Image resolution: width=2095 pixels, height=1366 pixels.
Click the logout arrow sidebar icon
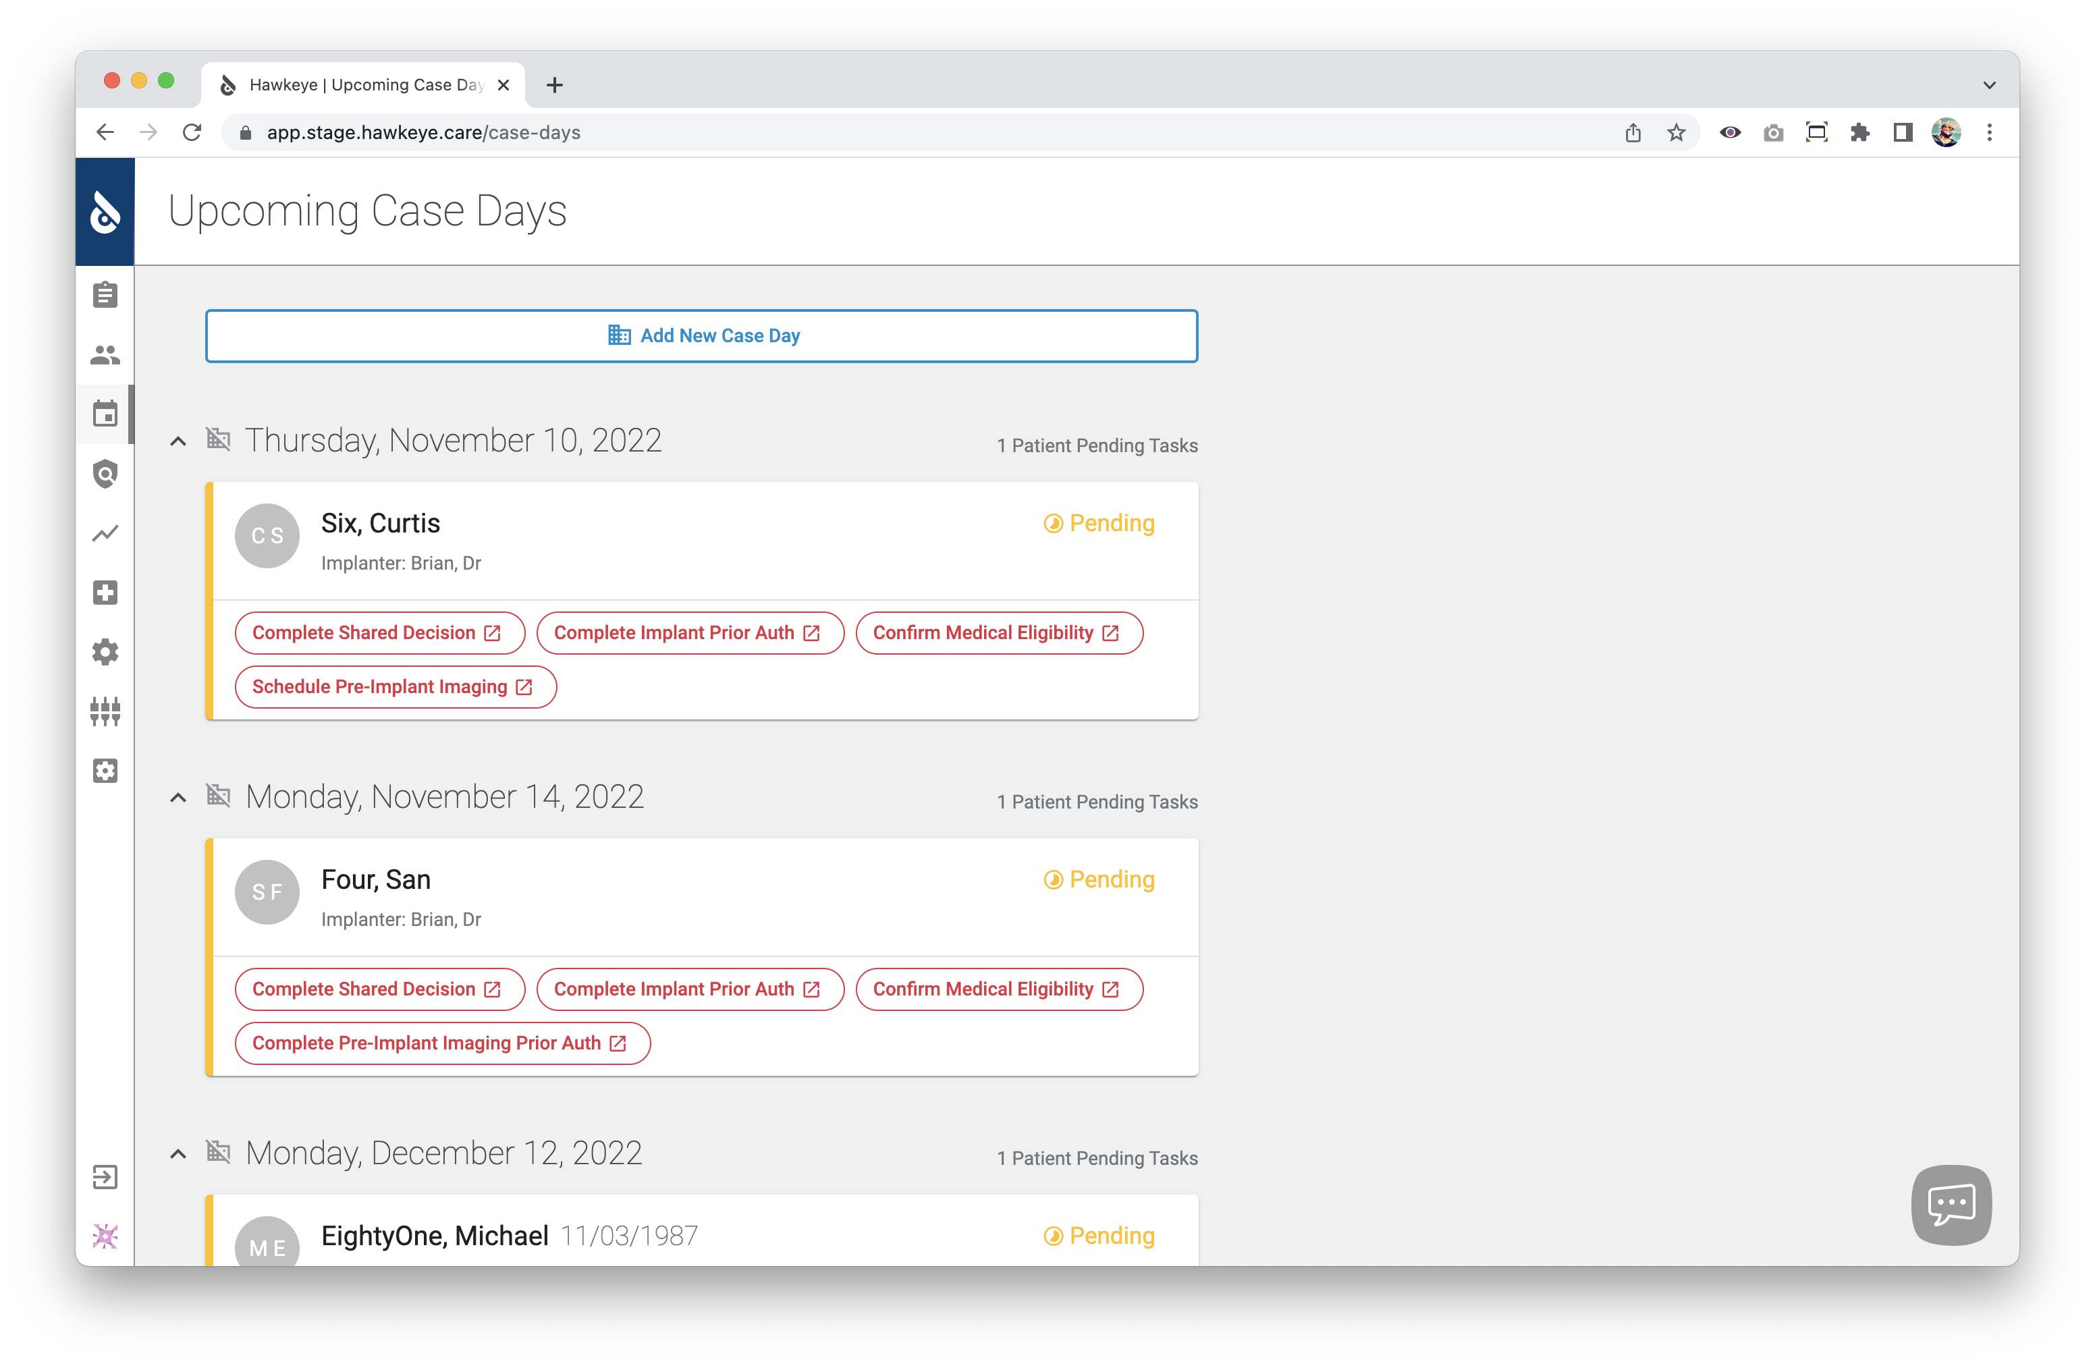pyautogui.click(x=105, y=1177)
